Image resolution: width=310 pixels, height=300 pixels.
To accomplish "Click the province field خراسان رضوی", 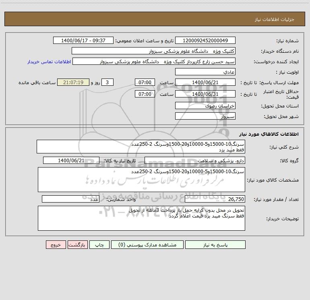I will pyautogui.click(x=205, y=106).
